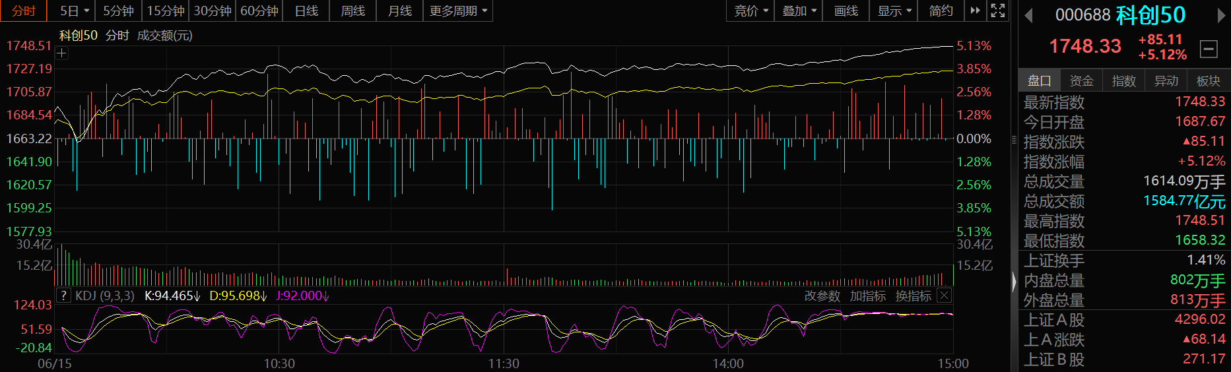Switch to 30分钟 chart period
The width and height of the screenshot is (1231, 372).
click(x=212, y=11)
